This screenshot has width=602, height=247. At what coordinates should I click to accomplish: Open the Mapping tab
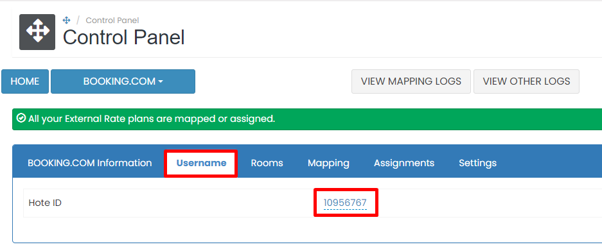328,163
